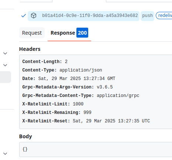
Task: Click the Date header value
Action: click(x=77, y=79)
